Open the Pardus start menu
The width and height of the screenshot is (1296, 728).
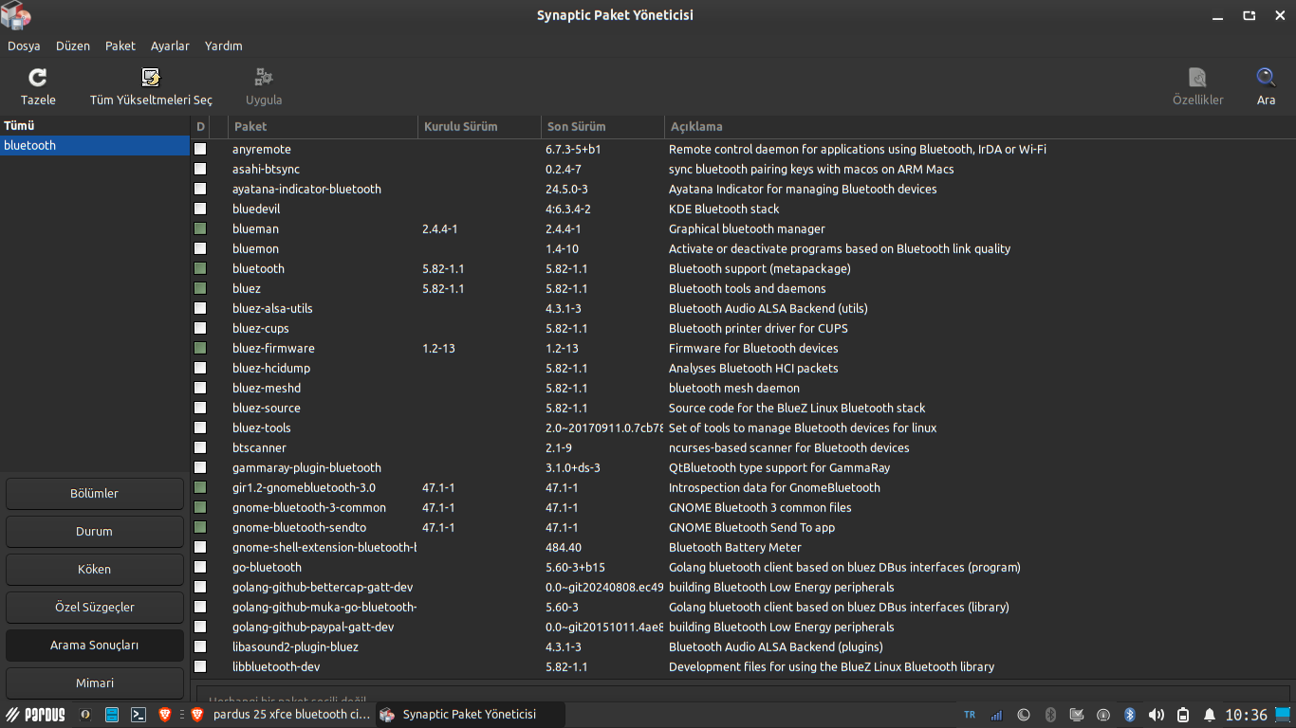click(35, 715)
